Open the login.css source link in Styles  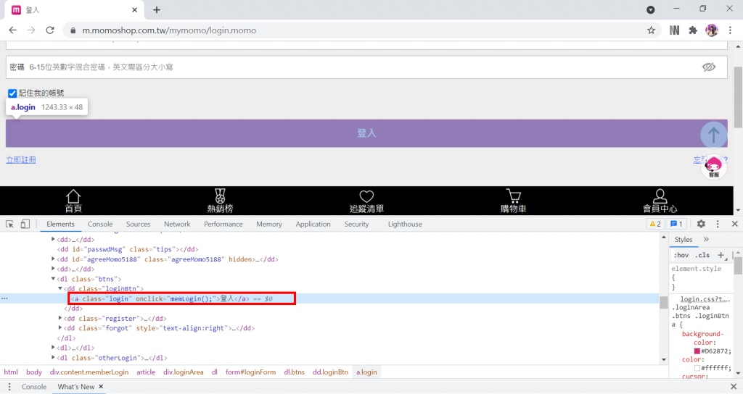705,299
